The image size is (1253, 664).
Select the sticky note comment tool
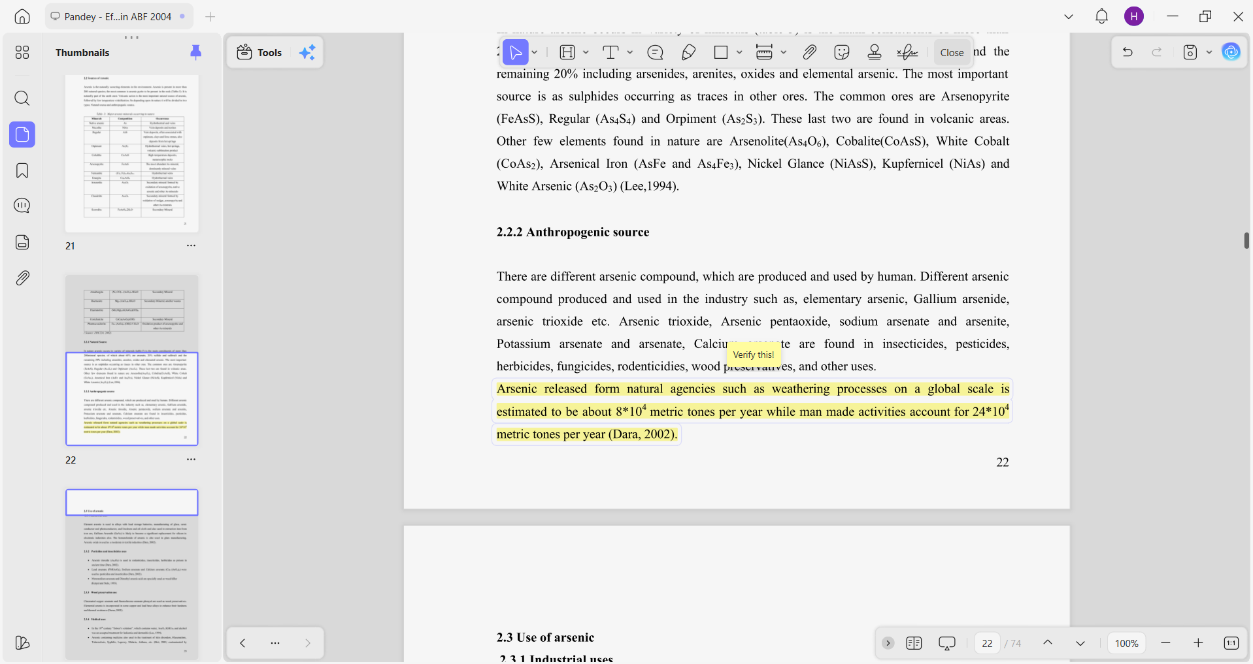coord(655,52)
